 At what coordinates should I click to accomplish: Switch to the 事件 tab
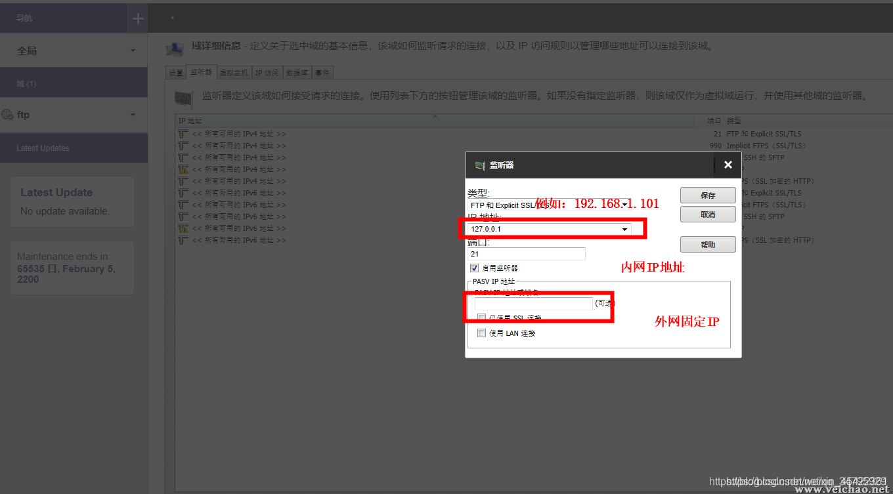click(x=322, y=72)
